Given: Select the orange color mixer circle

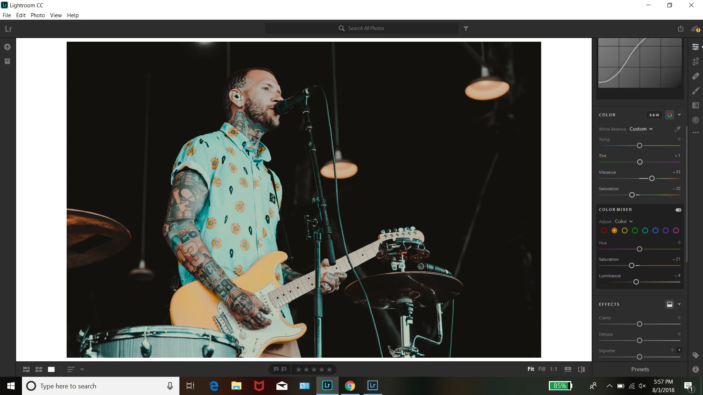Looking at the screenshot, I should pyautogui.click(x=614, y=230).
